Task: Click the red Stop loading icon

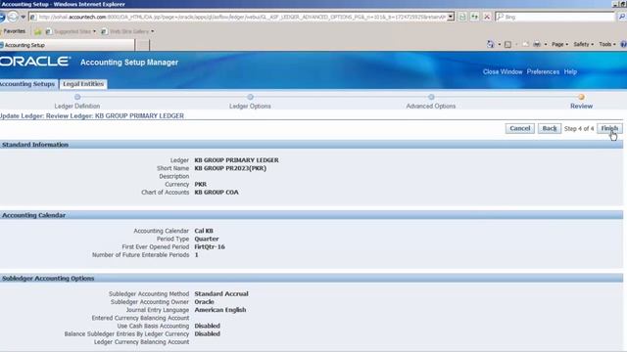Action: [487, 17]
